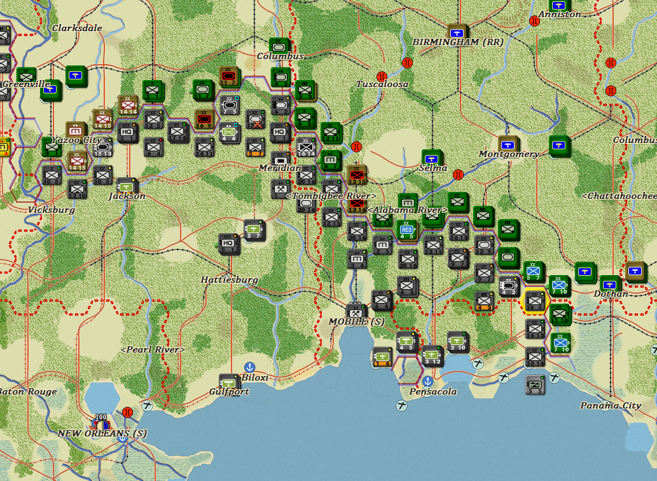Click the Clarksdale city label

pos(77,28)
